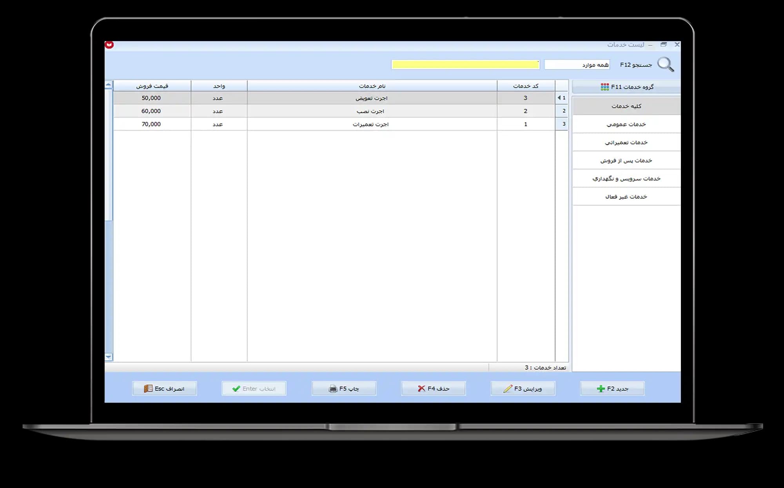Select the خدمات تعمیراتی group
Screen dimensions: 784x488
(x=626, y=142)
